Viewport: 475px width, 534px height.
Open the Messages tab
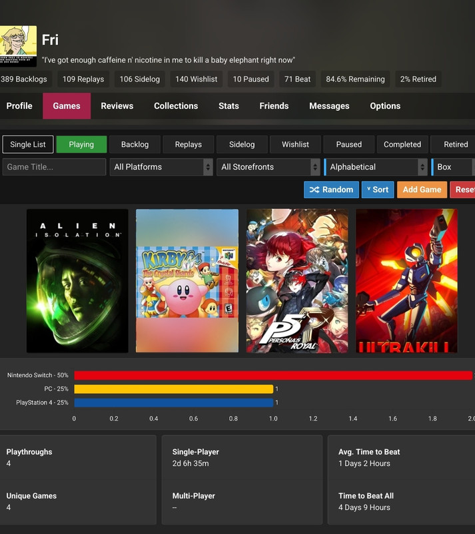point(329,106)
